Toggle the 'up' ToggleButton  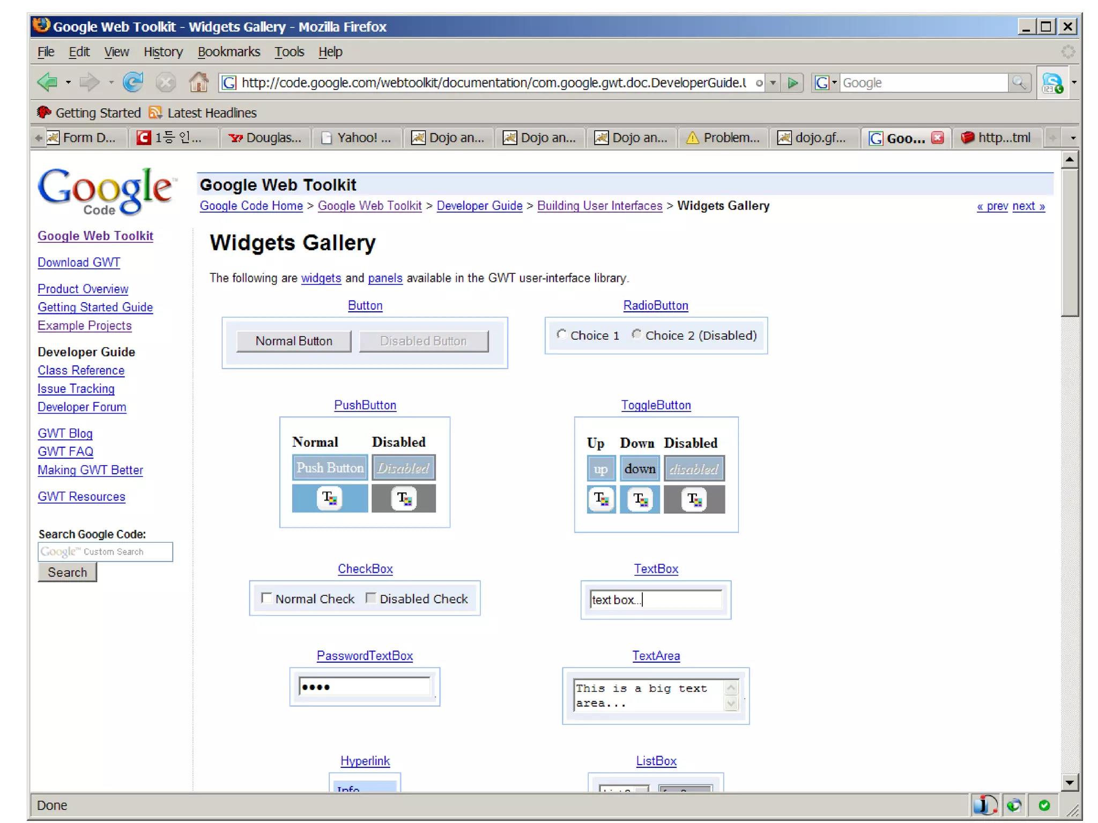coord(601,469)
